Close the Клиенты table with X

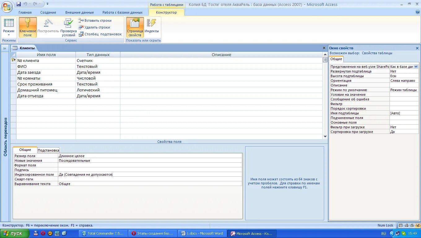[325, 48]
